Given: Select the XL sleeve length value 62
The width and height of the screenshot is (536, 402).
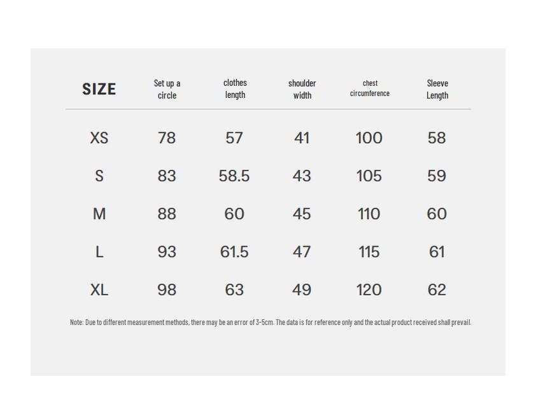Looking at the screenshot, I should 437,290.
